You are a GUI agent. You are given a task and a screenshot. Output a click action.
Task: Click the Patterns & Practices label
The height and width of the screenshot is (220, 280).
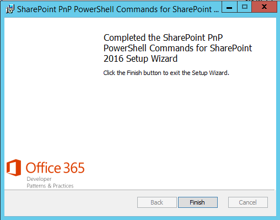coord(50,186)
